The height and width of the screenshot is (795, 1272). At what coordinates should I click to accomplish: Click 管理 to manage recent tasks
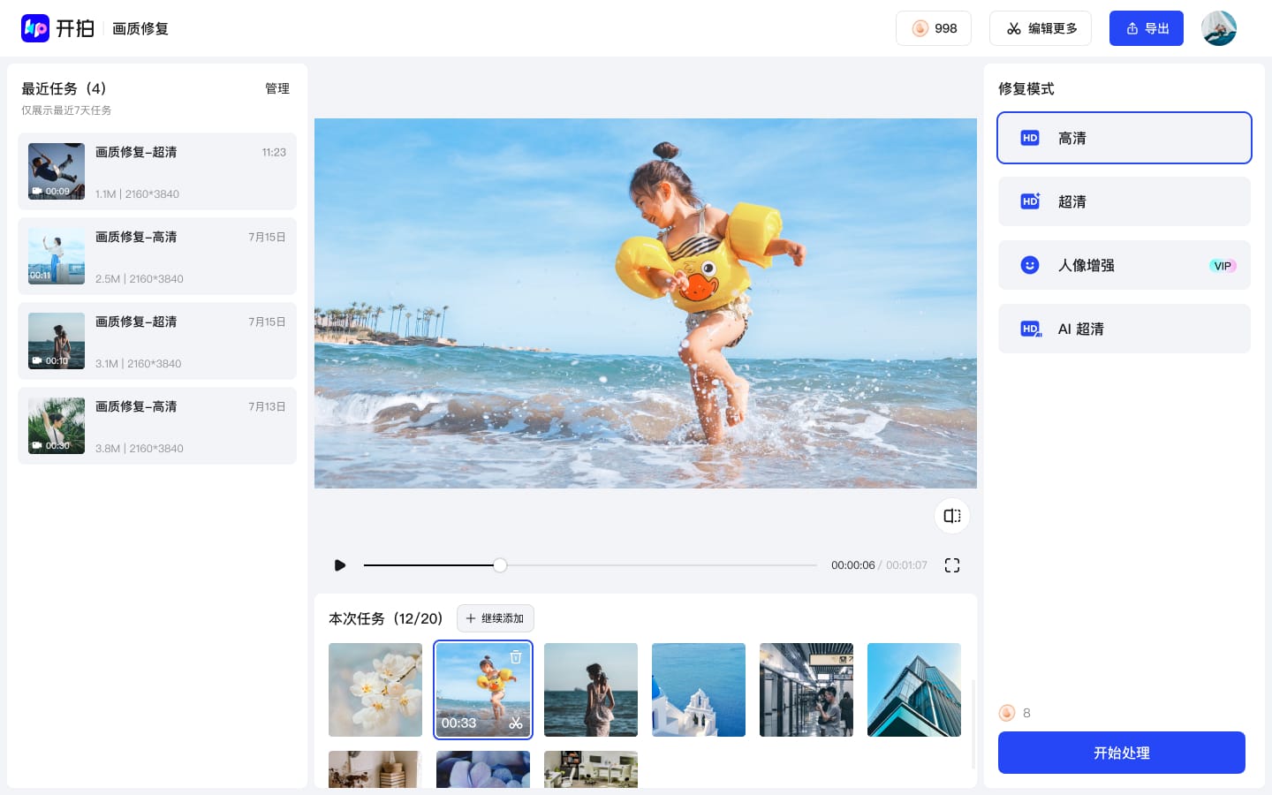[x=277, y=88]
